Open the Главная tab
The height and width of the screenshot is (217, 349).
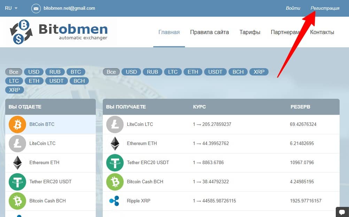tap(169, 32)
